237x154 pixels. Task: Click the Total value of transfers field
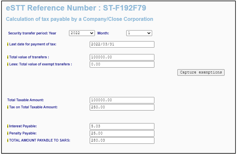pyautogui.click(x=122, y=57)
